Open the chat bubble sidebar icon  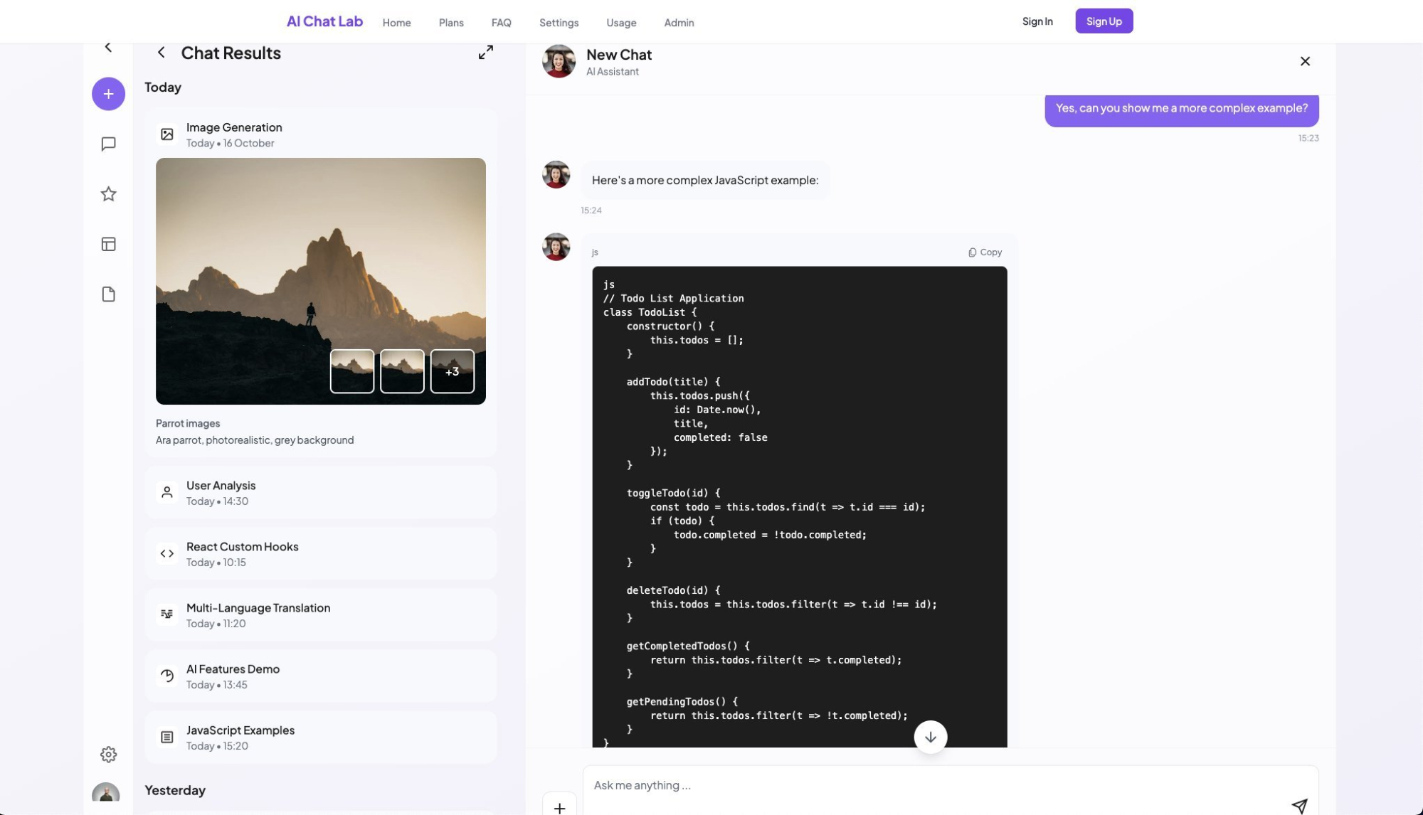tap(108, 144)
